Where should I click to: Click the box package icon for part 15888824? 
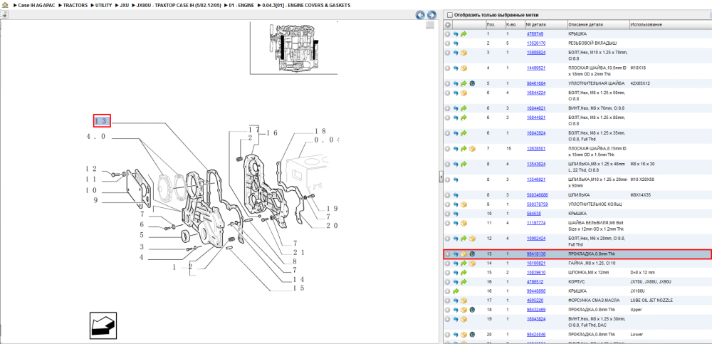click(464, 53)
